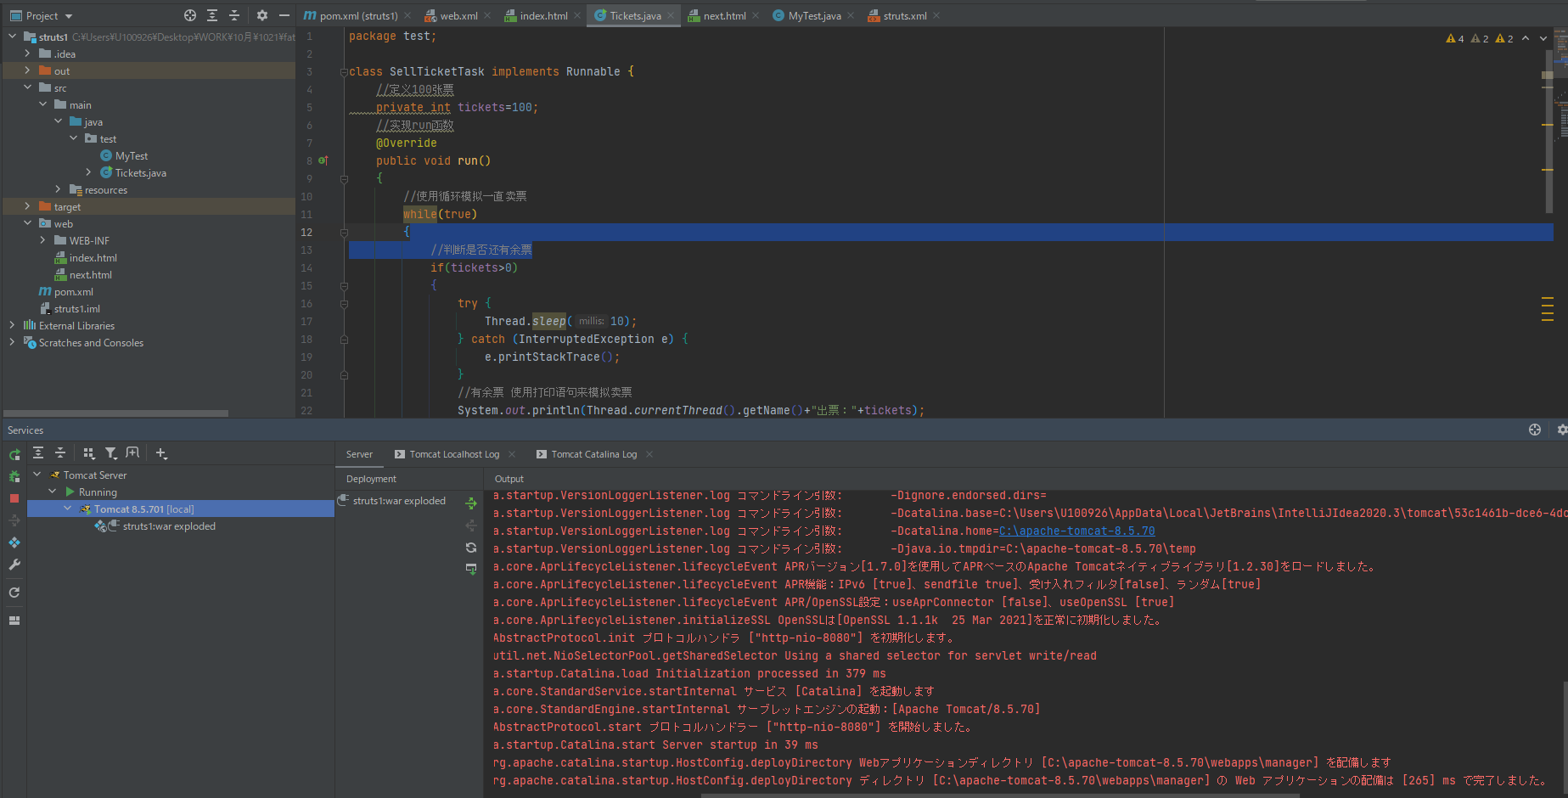Open the filter menu in Services toolbar
The image size is (1568, 798).
point(111,453)
